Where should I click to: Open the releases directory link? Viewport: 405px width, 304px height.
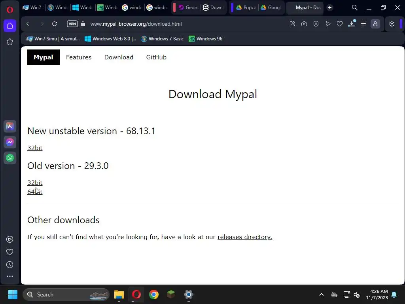(x=245, y=237)
